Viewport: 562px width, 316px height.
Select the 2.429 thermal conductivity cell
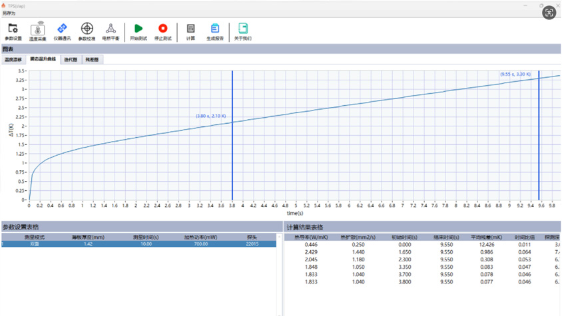pyautogui.click(x=311, y=252)
